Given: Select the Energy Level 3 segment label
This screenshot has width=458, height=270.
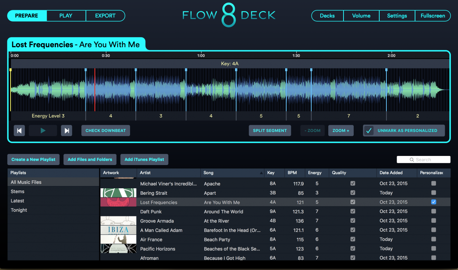Looking at the screenshot, I should [x=48, y=116].
